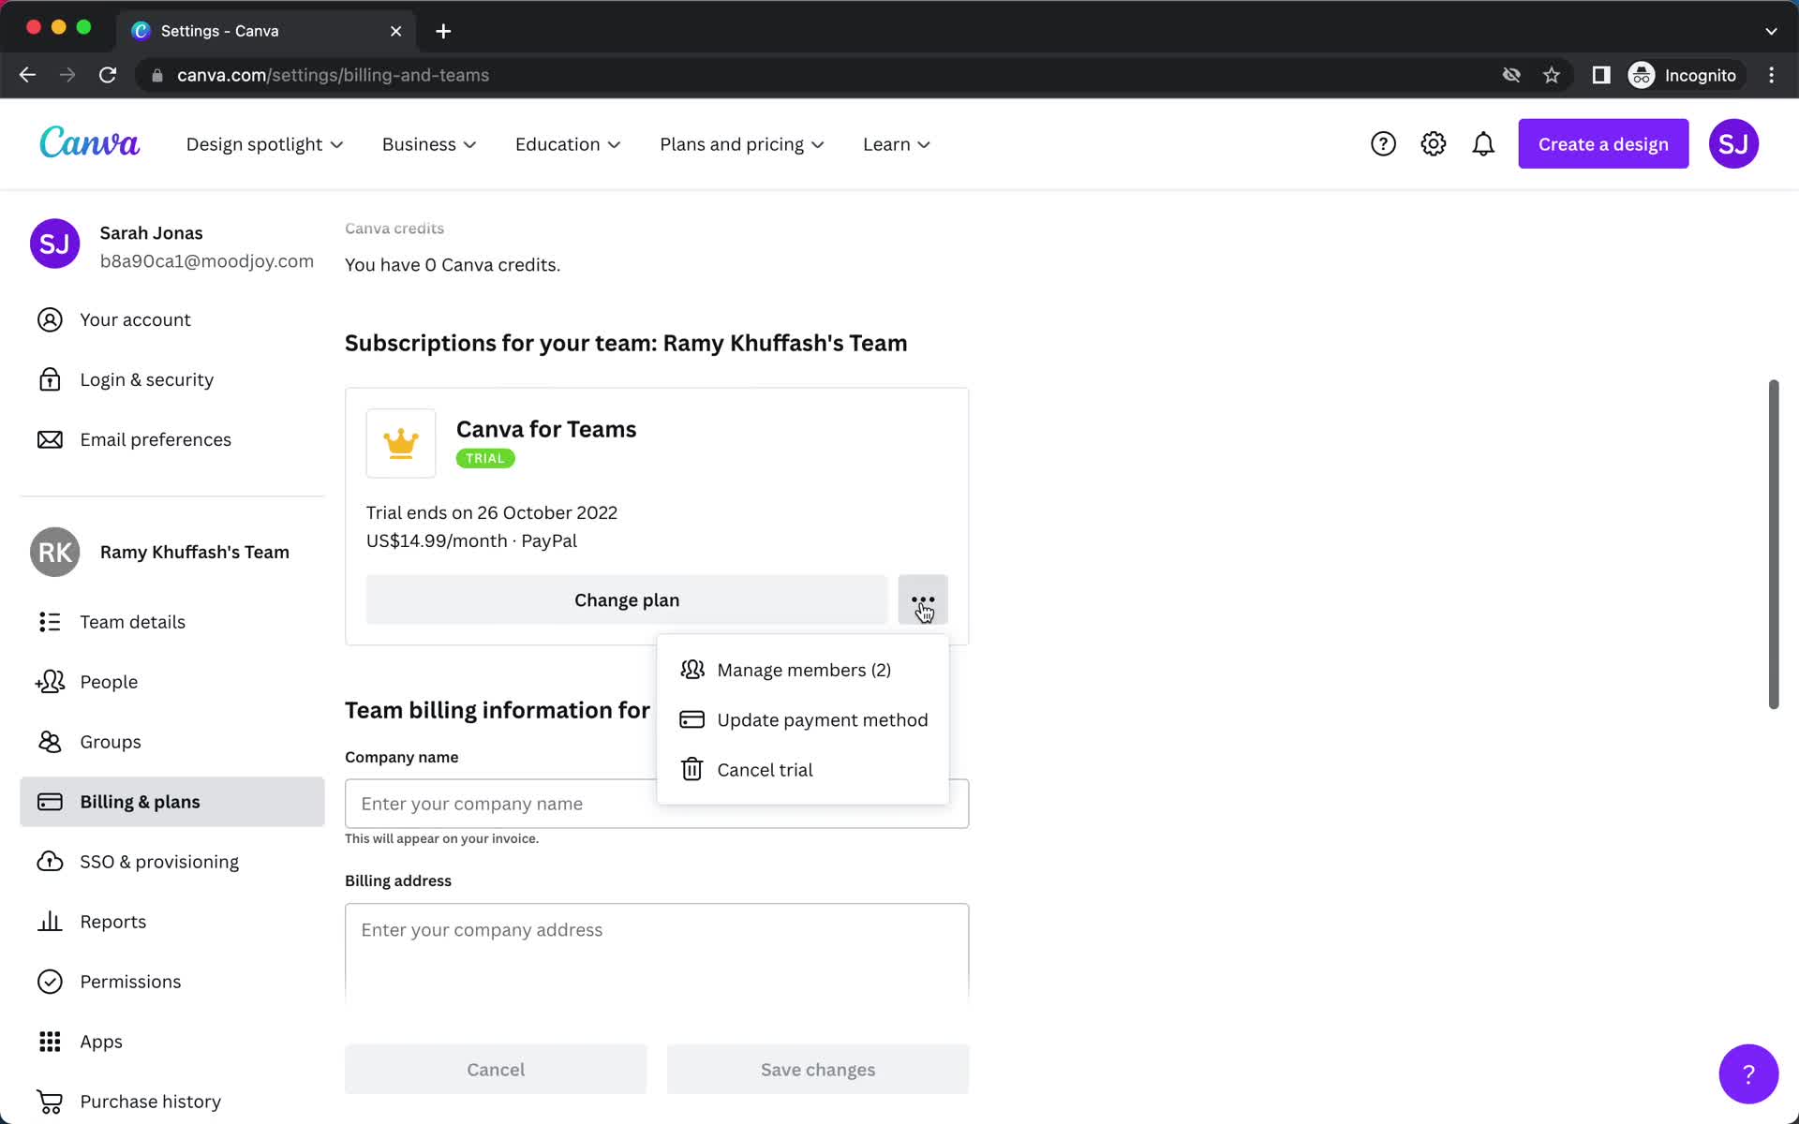Click the browser address bar URL

(x=333, y=75)
